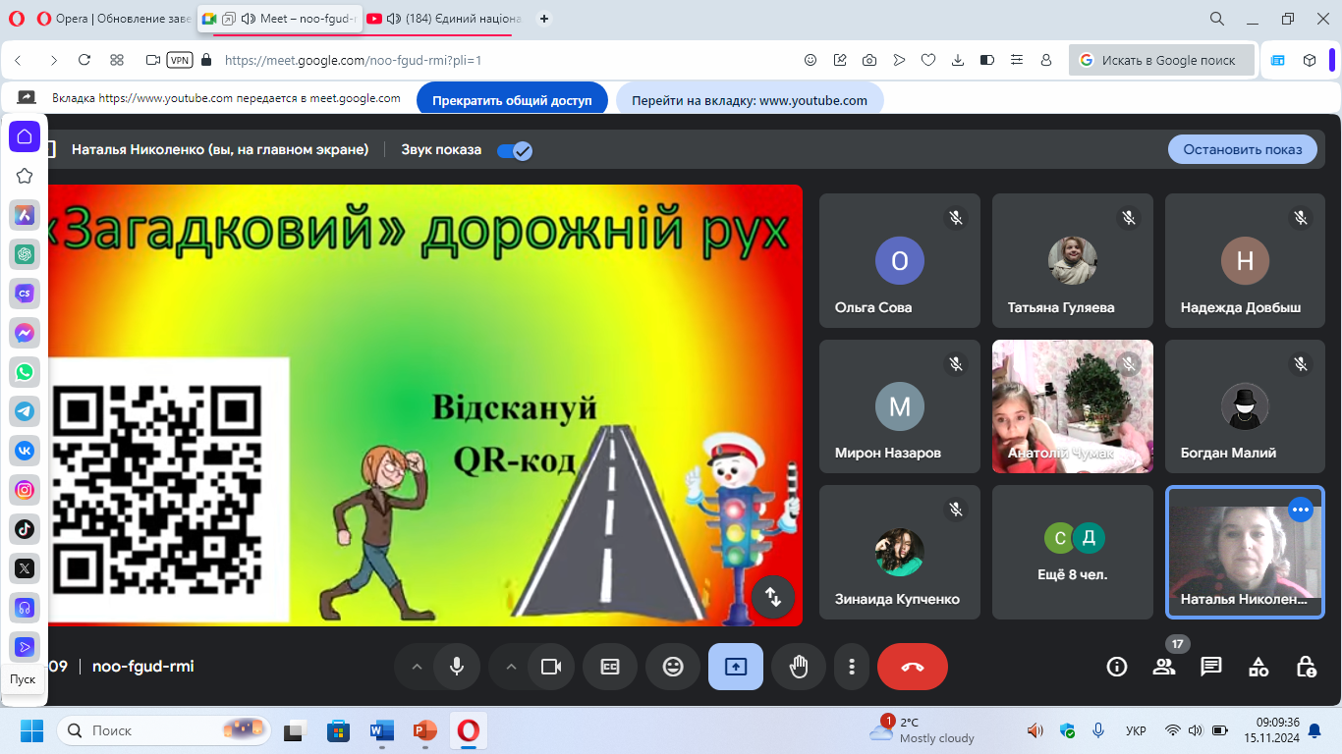Click the present screen button
The image size is (1342, 754).
(736, 667)
